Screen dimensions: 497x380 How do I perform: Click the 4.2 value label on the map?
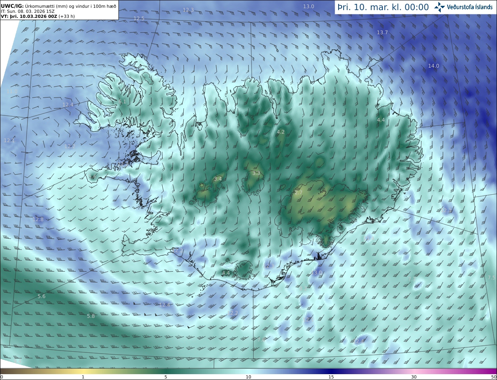tap(280, 132)
